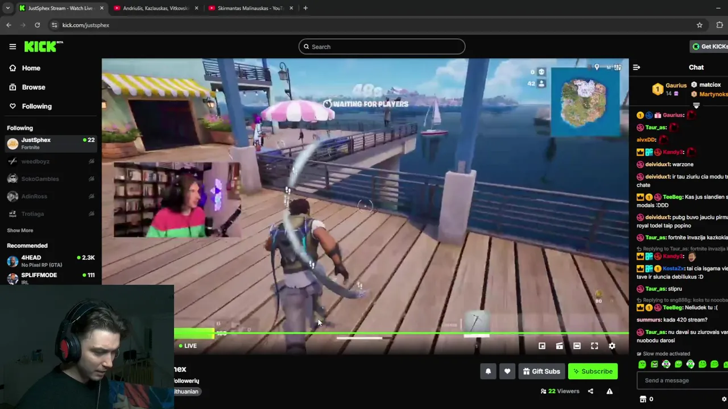Expand the chat leaderboard chevron
Image resolution: width=728 pixels, height=409 pixels.
[x=696, y=106]
